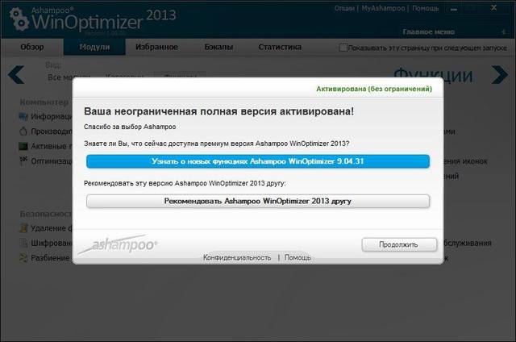Click the Активные module icon
Image resolution: width=516 pixels, height=342 pixels.
coord(23,146)
